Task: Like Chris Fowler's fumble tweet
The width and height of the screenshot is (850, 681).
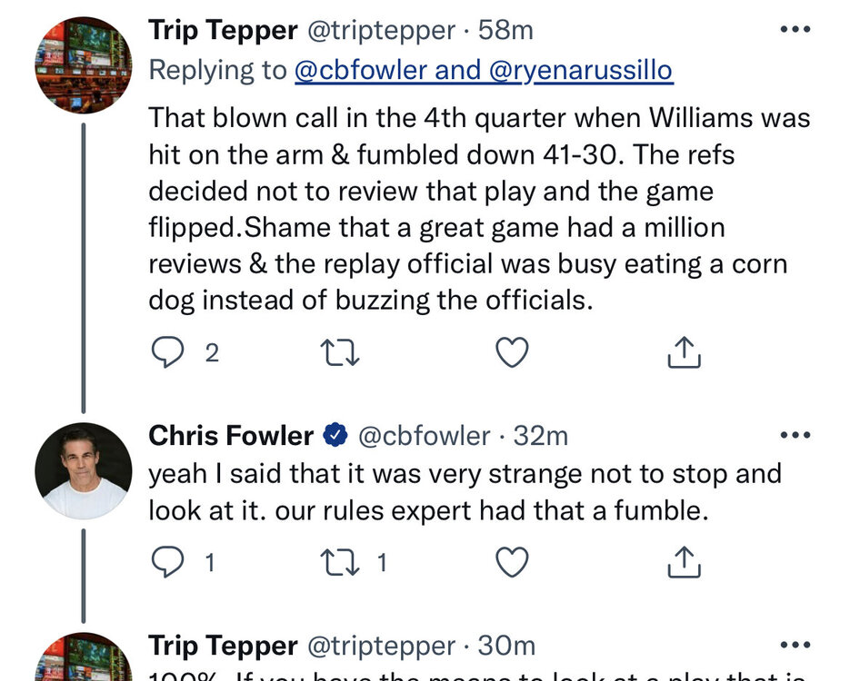Action: [512, 563]
